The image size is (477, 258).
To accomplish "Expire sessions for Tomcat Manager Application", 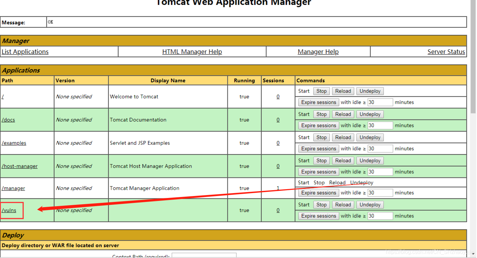I will pos(319,193).
